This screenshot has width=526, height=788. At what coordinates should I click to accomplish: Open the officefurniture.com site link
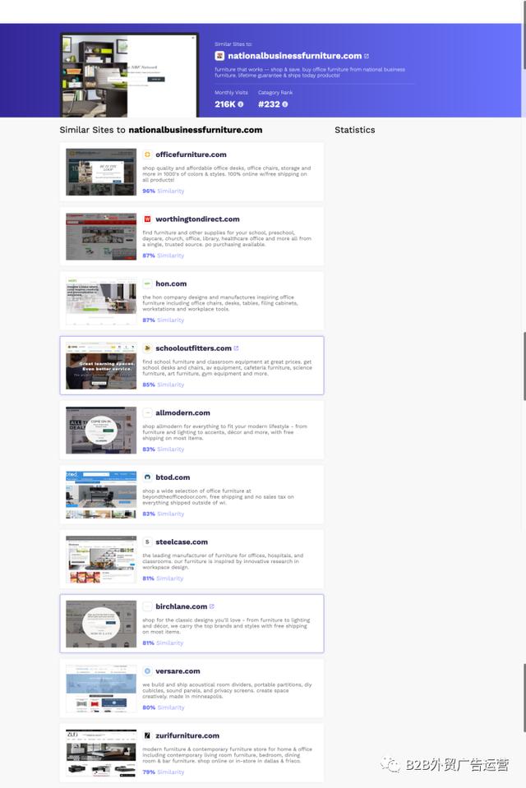[191, 154]
